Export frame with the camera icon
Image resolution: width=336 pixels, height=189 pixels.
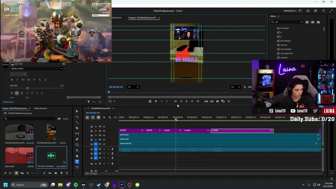coord(217,101)
